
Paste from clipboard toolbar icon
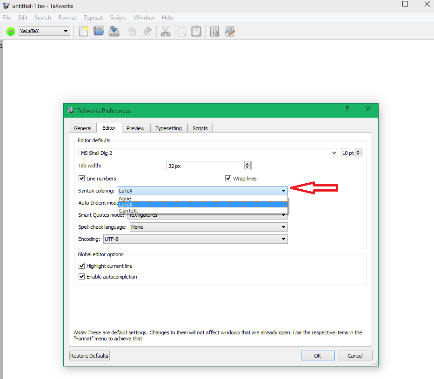click(196, 31)
